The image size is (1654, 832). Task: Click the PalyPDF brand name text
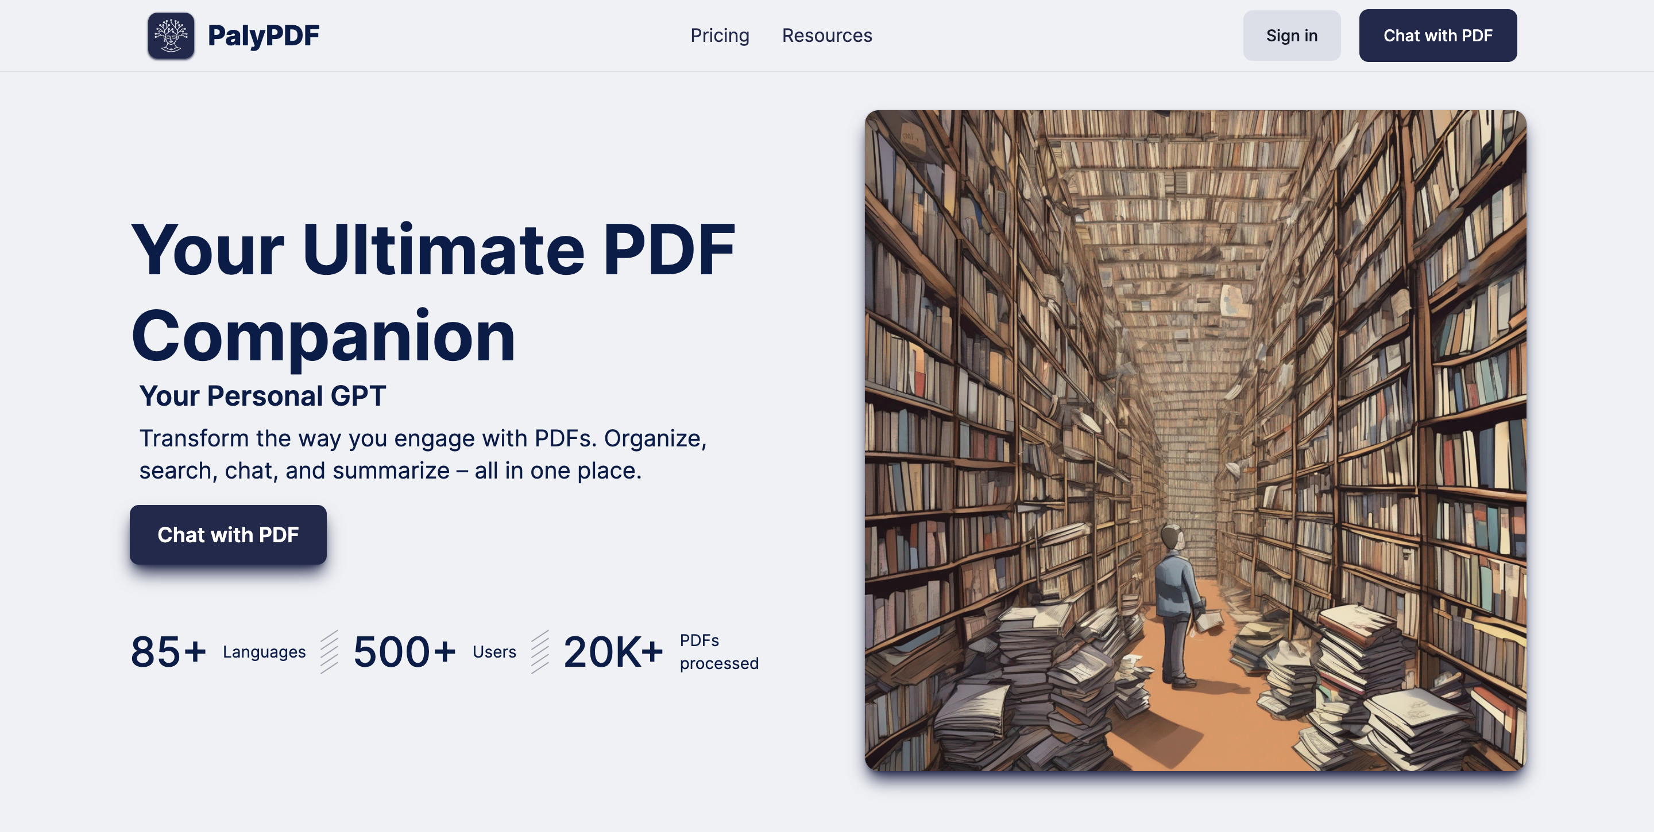point(263,36)
